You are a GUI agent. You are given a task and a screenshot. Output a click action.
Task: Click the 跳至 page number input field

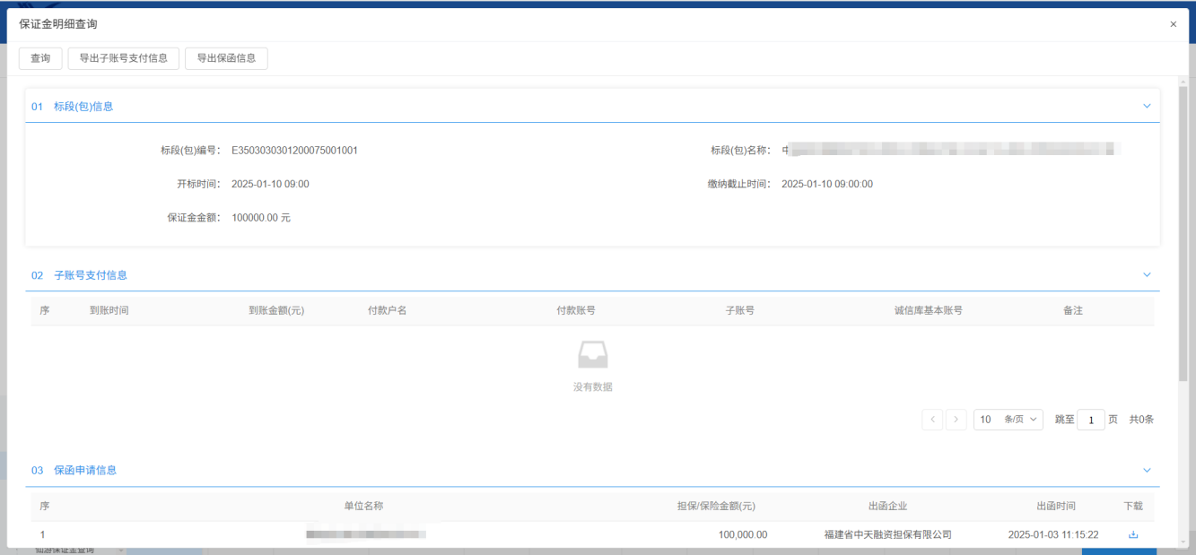click(1090, 420)
